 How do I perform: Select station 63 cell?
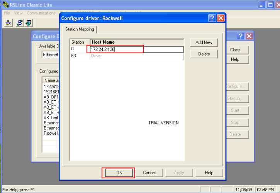click(x=80, y=56)
